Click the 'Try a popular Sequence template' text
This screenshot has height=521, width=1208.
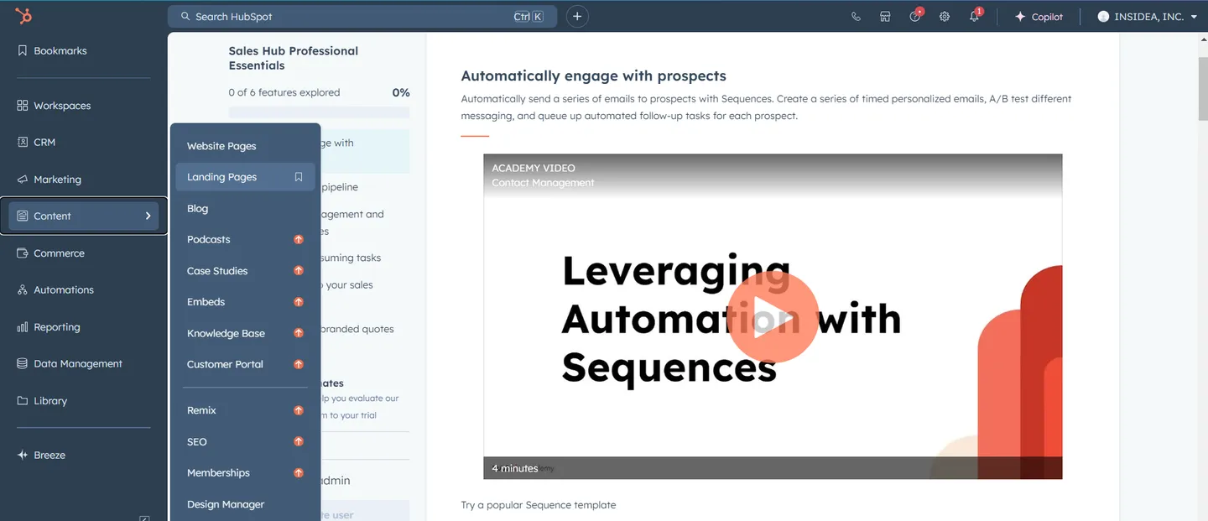pyautogui.click(x=539, y=505)
